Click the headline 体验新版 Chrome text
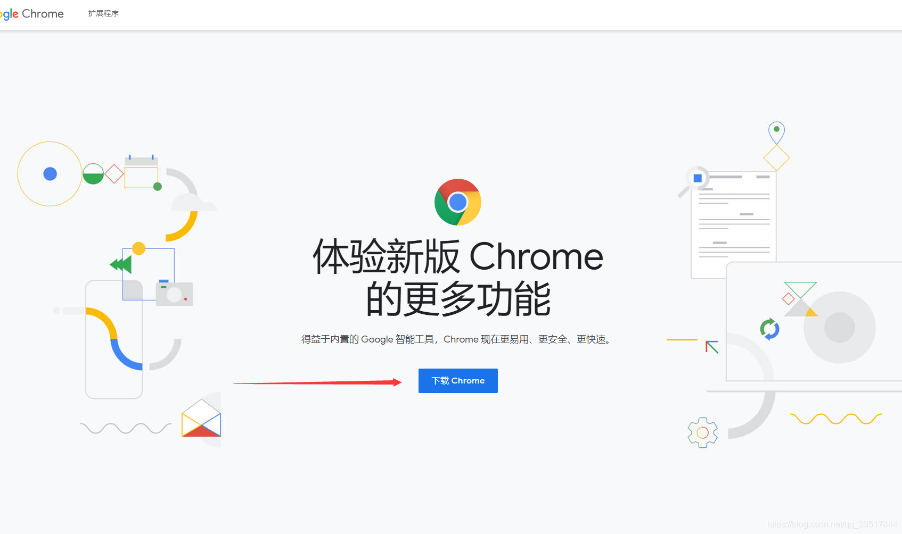Viewport: 902px width, 534px height. [x=458, y=257]
